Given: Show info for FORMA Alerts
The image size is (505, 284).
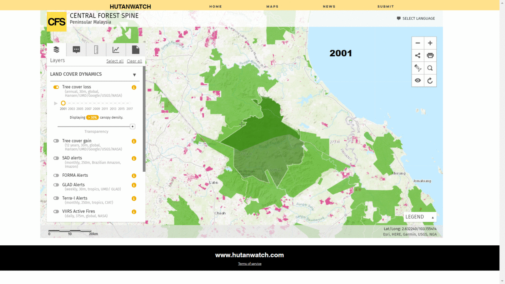Looking at the screenshot, I should 134,176.
